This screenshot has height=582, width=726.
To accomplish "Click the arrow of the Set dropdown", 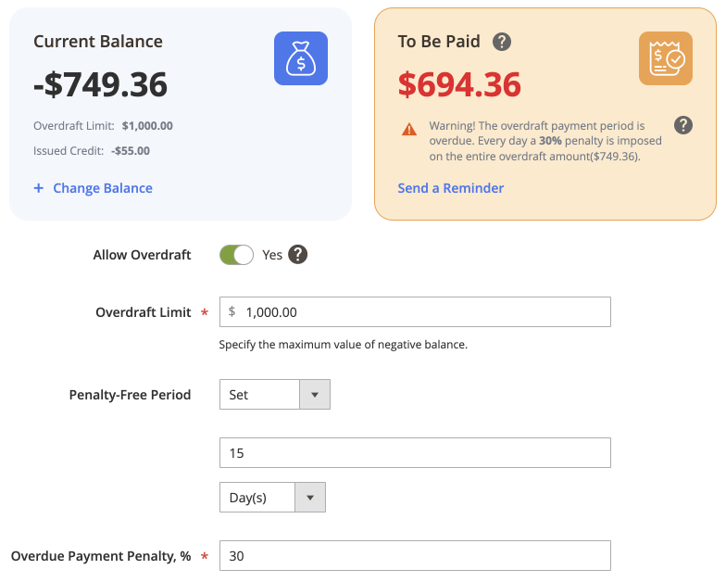I will click(x=315, y=395).
